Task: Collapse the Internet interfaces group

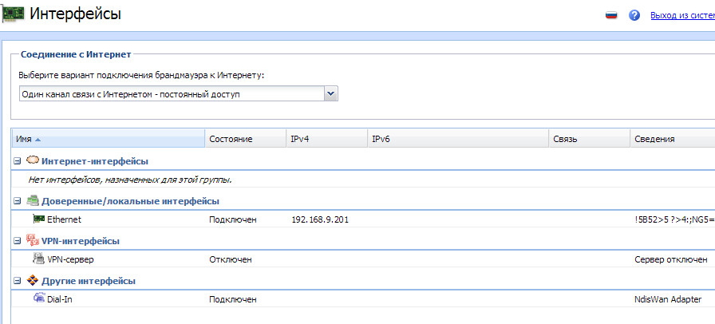Action: 17,161
